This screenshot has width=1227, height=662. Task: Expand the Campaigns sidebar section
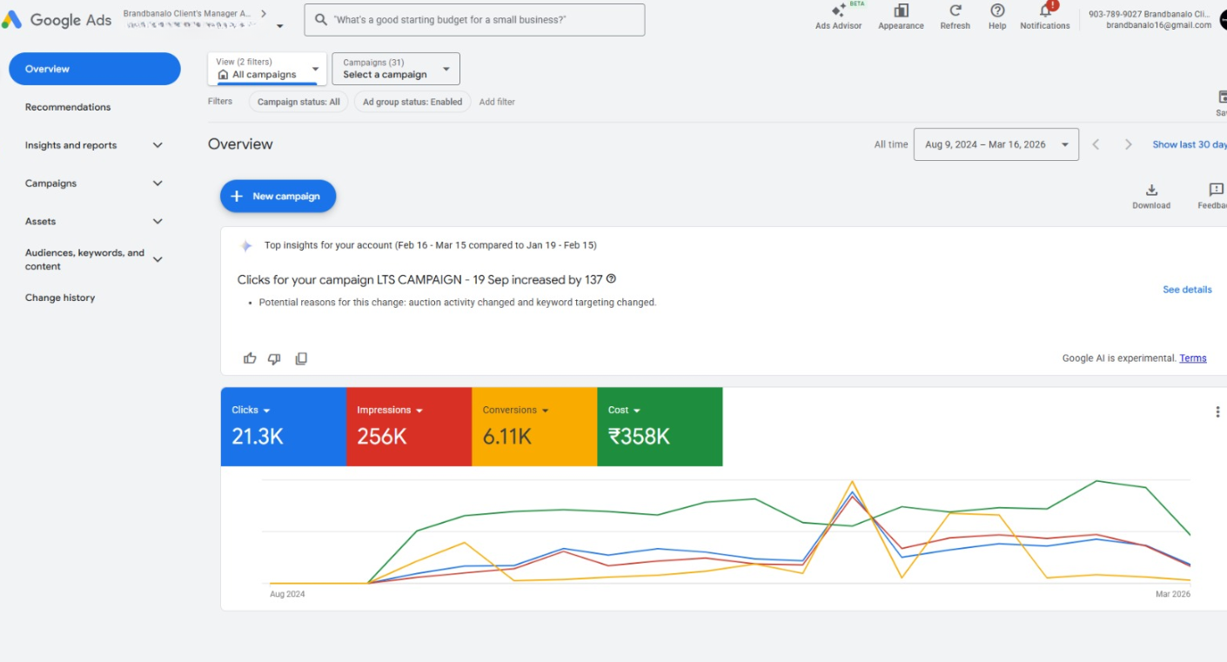158,184
